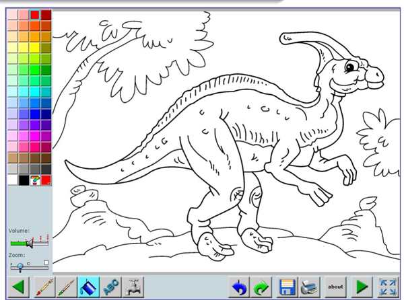
Task: Toggle fullscreen with the four-arrows icon
Action: 388,287
